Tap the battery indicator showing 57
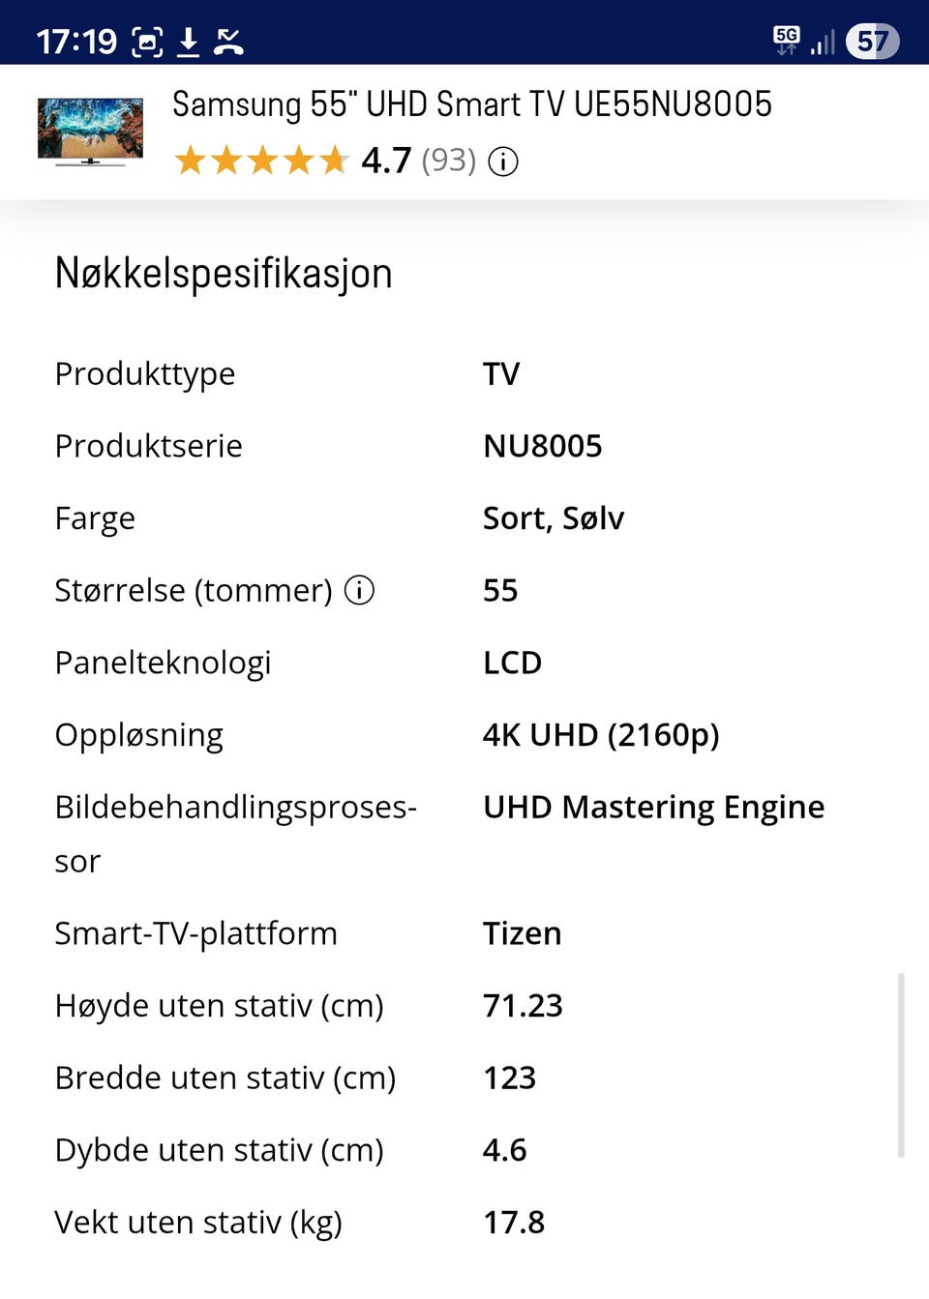The width and height of the screenshot is (929, 1299). pos(872,42)
